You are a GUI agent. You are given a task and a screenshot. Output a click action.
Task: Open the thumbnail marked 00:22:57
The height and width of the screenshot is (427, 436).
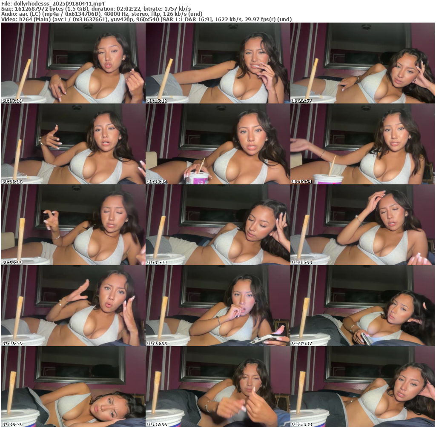click(x=363, y=63)
